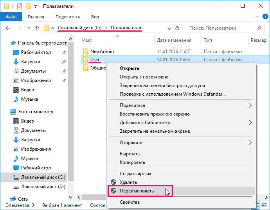
Task: Open the NewAdmin folder icon
Action: 86,52
